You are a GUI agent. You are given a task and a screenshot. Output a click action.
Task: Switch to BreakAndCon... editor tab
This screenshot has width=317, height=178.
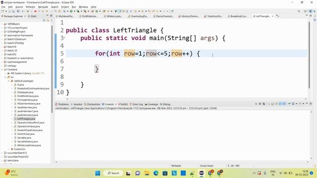238,16
